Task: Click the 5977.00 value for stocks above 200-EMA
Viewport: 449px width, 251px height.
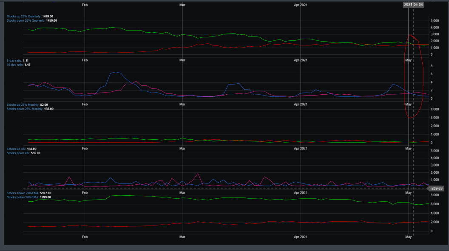Action: tap(45, 193)
